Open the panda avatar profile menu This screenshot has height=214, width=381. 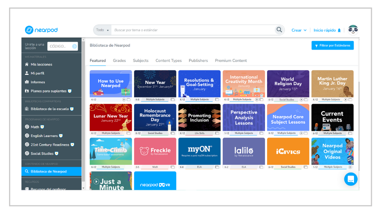click(x=353, y=30)
